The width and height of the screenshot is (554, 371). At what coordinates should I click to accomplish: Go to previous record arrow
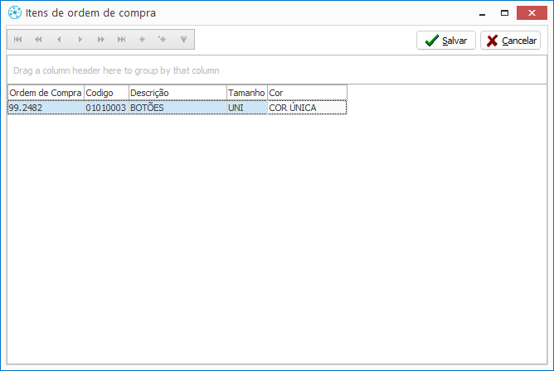pos(59,40)
